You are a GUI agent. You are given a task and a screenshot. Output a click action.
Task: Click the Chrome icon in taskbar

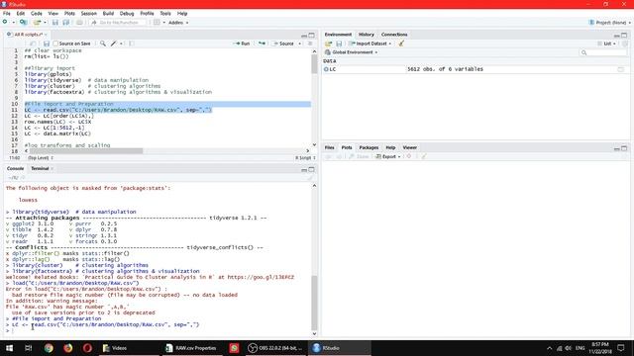49,348
